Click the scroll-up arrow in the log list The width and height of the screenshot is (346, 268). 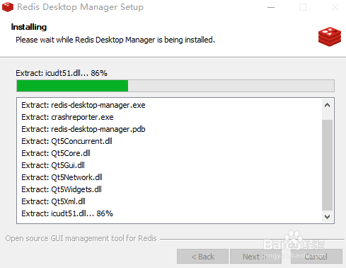coord(327,105)
